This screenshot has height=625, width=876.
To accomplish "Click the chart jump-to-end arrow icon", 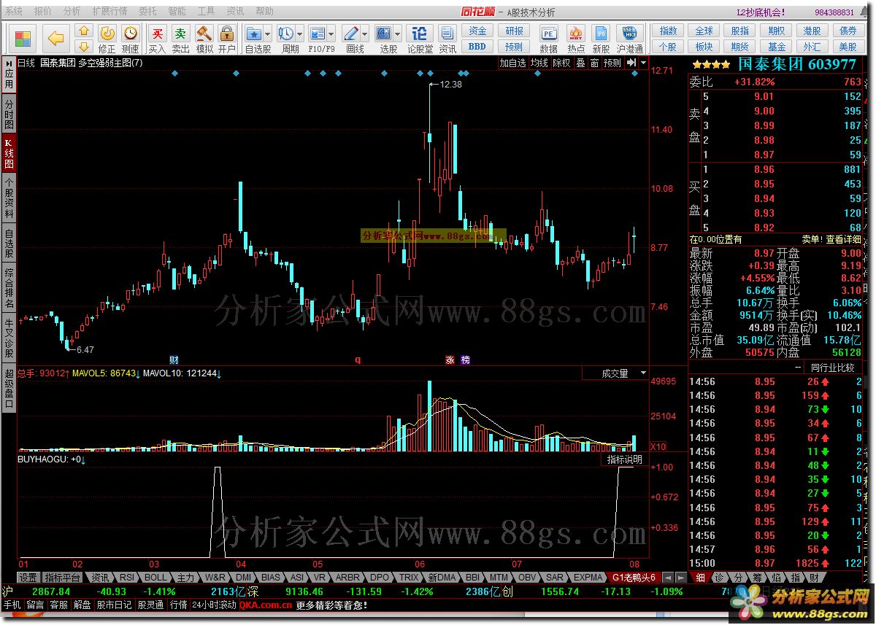I will [x=631, y=63].
